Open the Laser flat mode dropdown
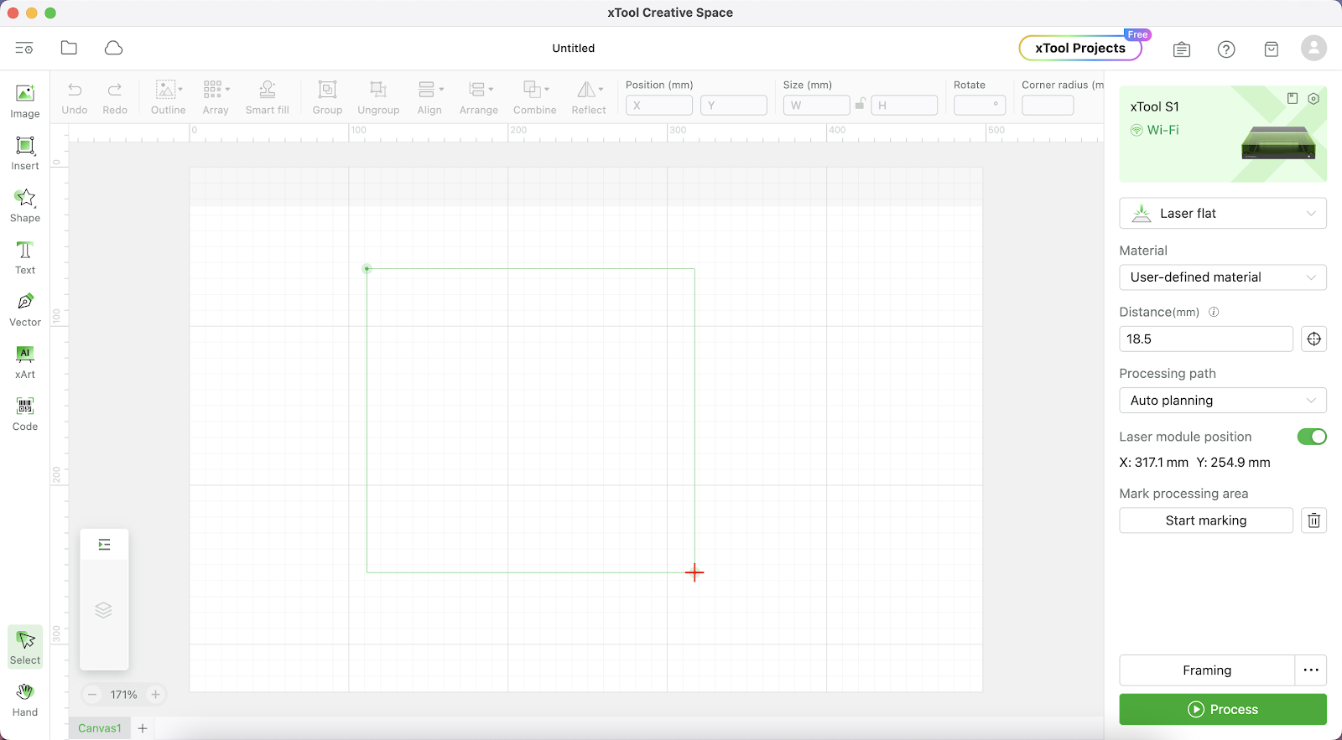Image resolution: width=1342 pixels, height=740 pixels. (1222, 214)
